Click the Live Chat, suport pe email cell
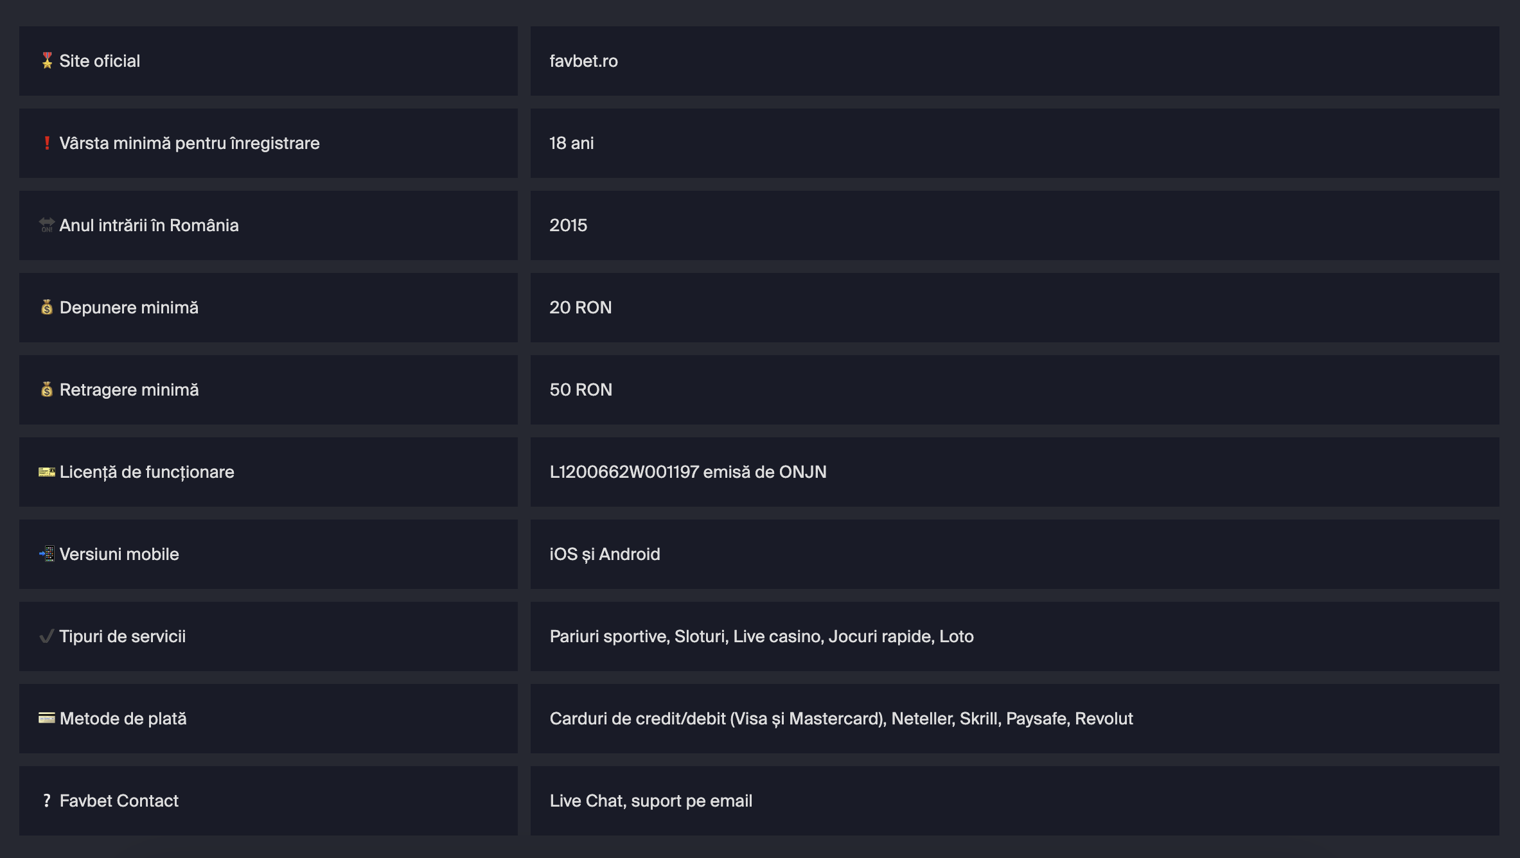The image size is (1520, 858). (1014, 801)
